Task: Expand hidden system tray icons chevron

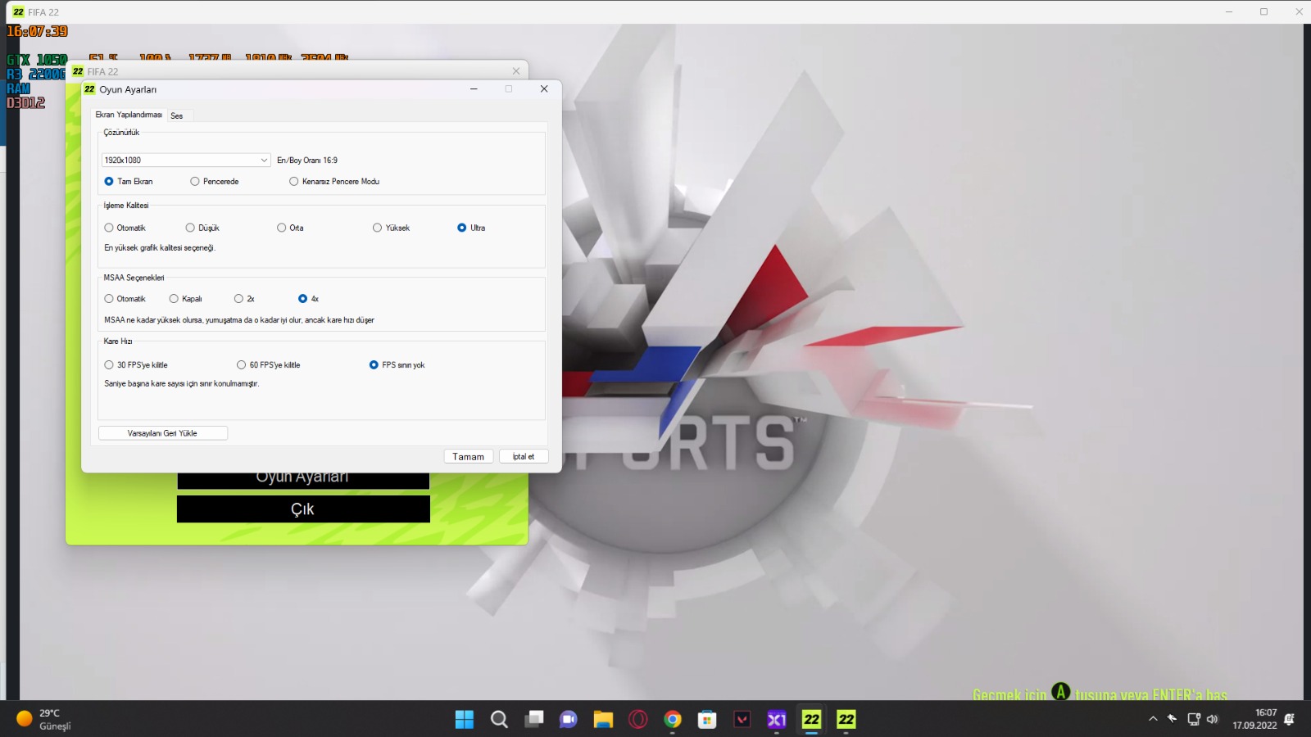Action: (1153, 719)
